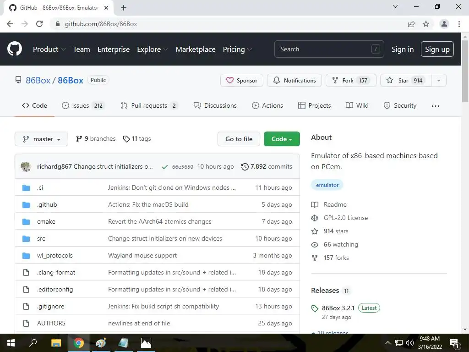Screen dimensions: 469x352
Task: Click the Sponsor button
Action: [242, 81]
